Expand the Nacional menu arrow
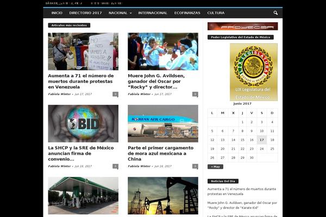The width and height of the screenshot is (326, 217). point(131,13)
